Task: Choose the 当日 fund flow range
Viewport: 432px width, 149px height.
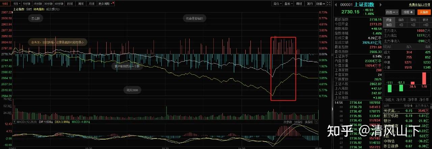Action: [389, 25]
